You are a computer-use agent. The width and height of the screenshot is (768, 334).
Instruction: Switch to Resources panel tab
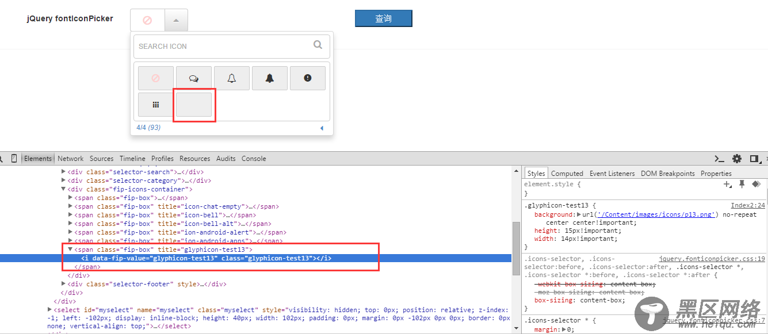(195, 159)
